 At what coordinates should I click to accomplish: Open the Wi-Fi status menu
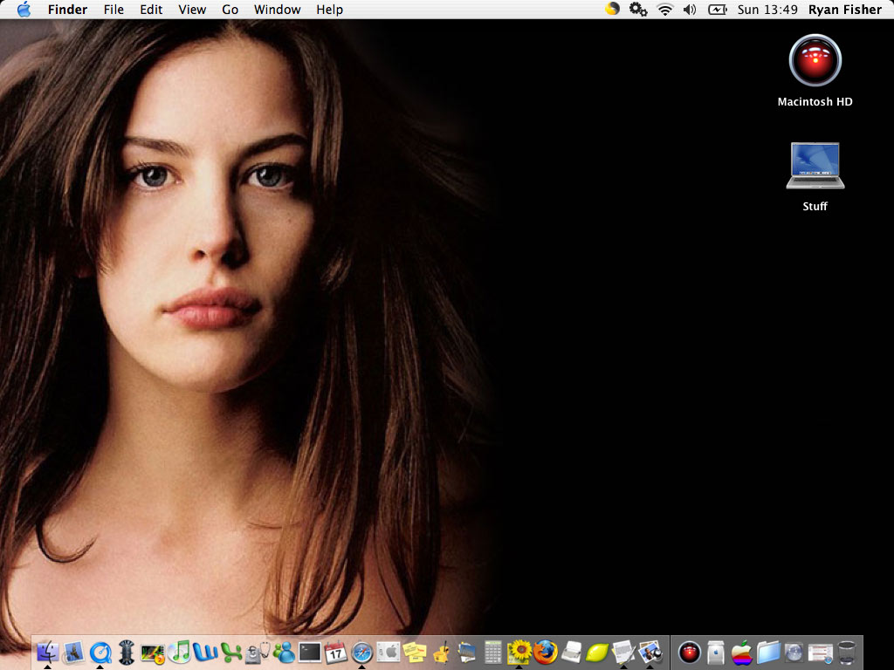[665, 10]
